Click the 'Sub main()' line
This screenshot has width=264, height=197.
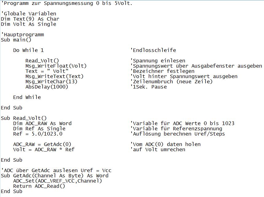coord(16,40)
